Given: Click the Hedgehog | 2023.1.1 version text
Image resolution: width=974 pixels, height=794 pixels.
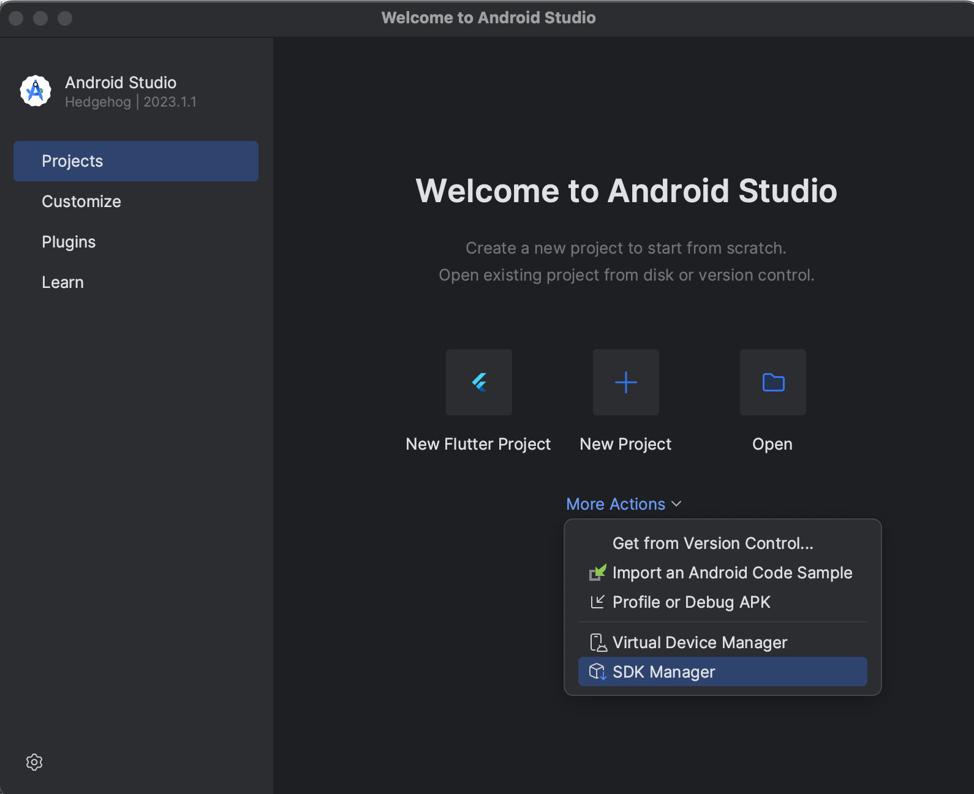Looking at the screenshot, I should point(130,102).
